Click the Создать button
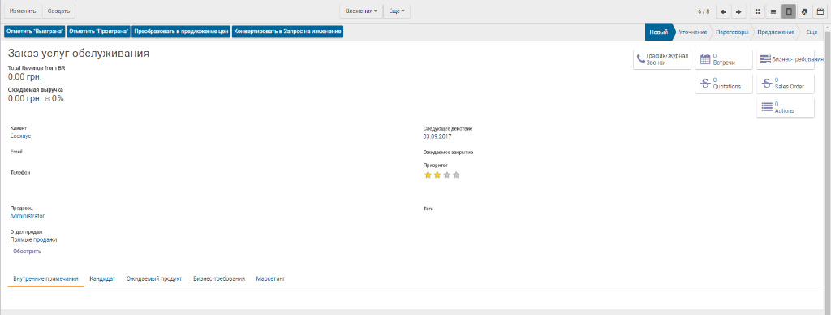 pos(58,11)
